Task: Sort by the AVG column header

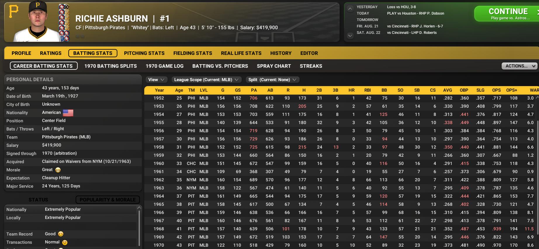Action: click(x=447, y=90)
